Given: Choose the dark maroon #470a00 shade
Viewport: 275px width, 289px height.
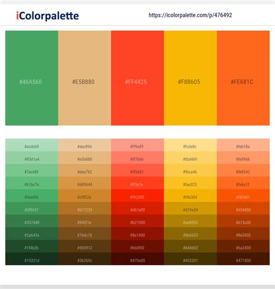Looking at the screenshot, I should coord(137,259).
